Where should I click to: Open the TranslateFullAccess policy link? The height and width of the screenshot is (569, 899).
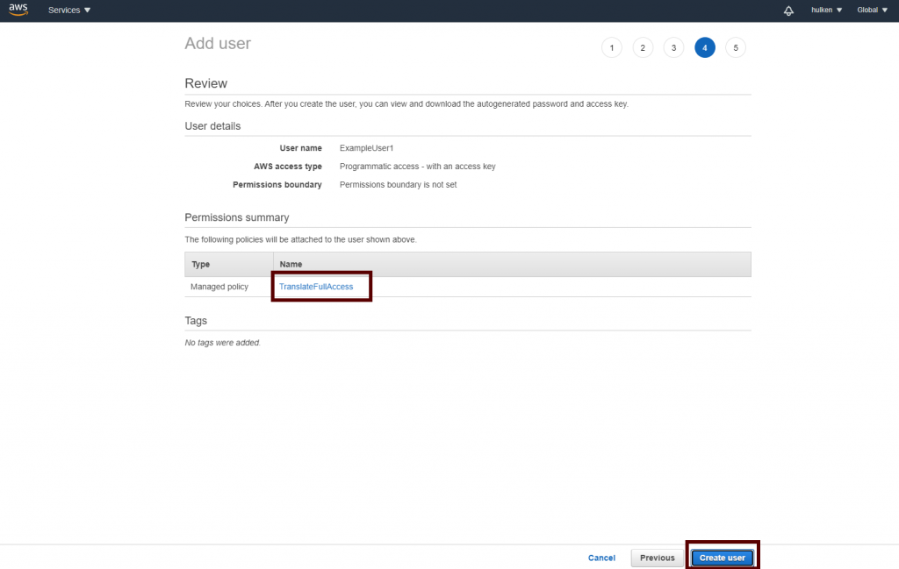(316, 287)
